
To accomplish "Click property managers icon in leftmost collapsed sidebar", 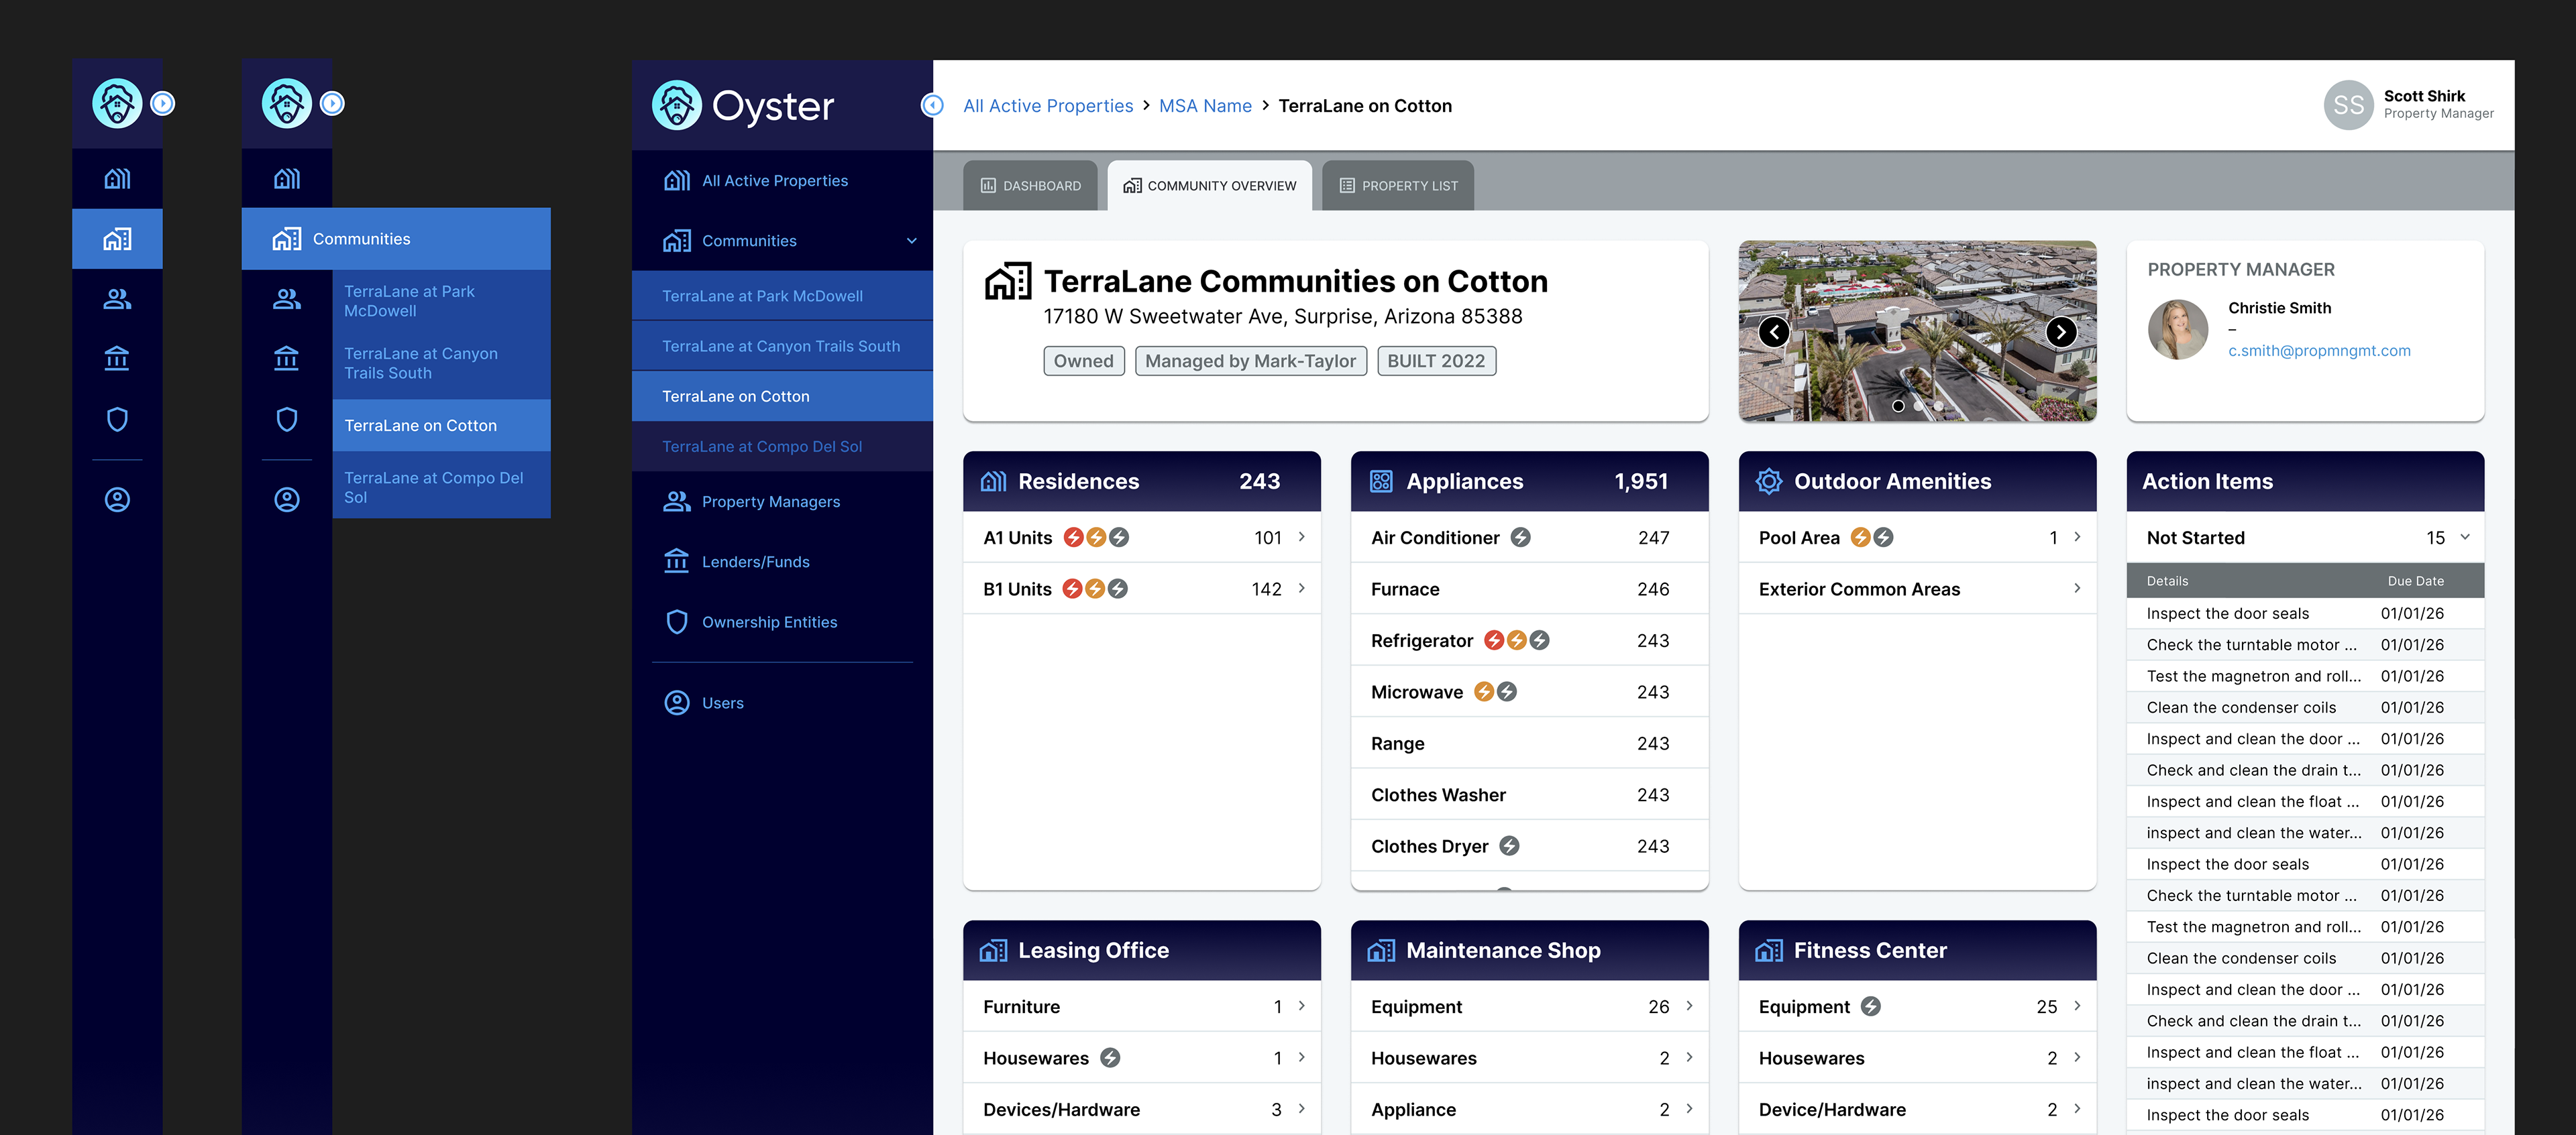I will 117,299.
